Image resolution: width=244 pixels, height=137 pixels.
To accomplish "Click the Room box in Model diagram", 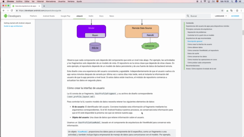I will coord(95,35).
